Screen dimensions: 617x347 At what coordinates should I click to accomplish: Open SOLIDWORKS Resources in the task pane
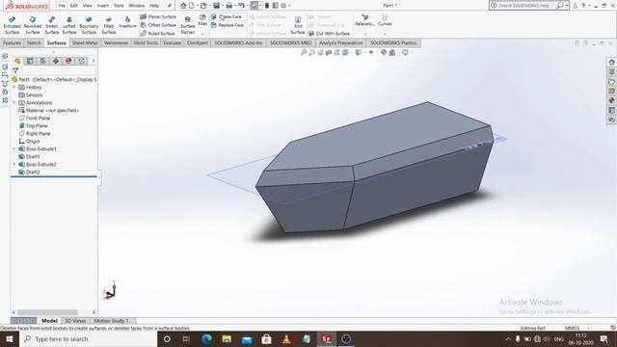(611, 62)
